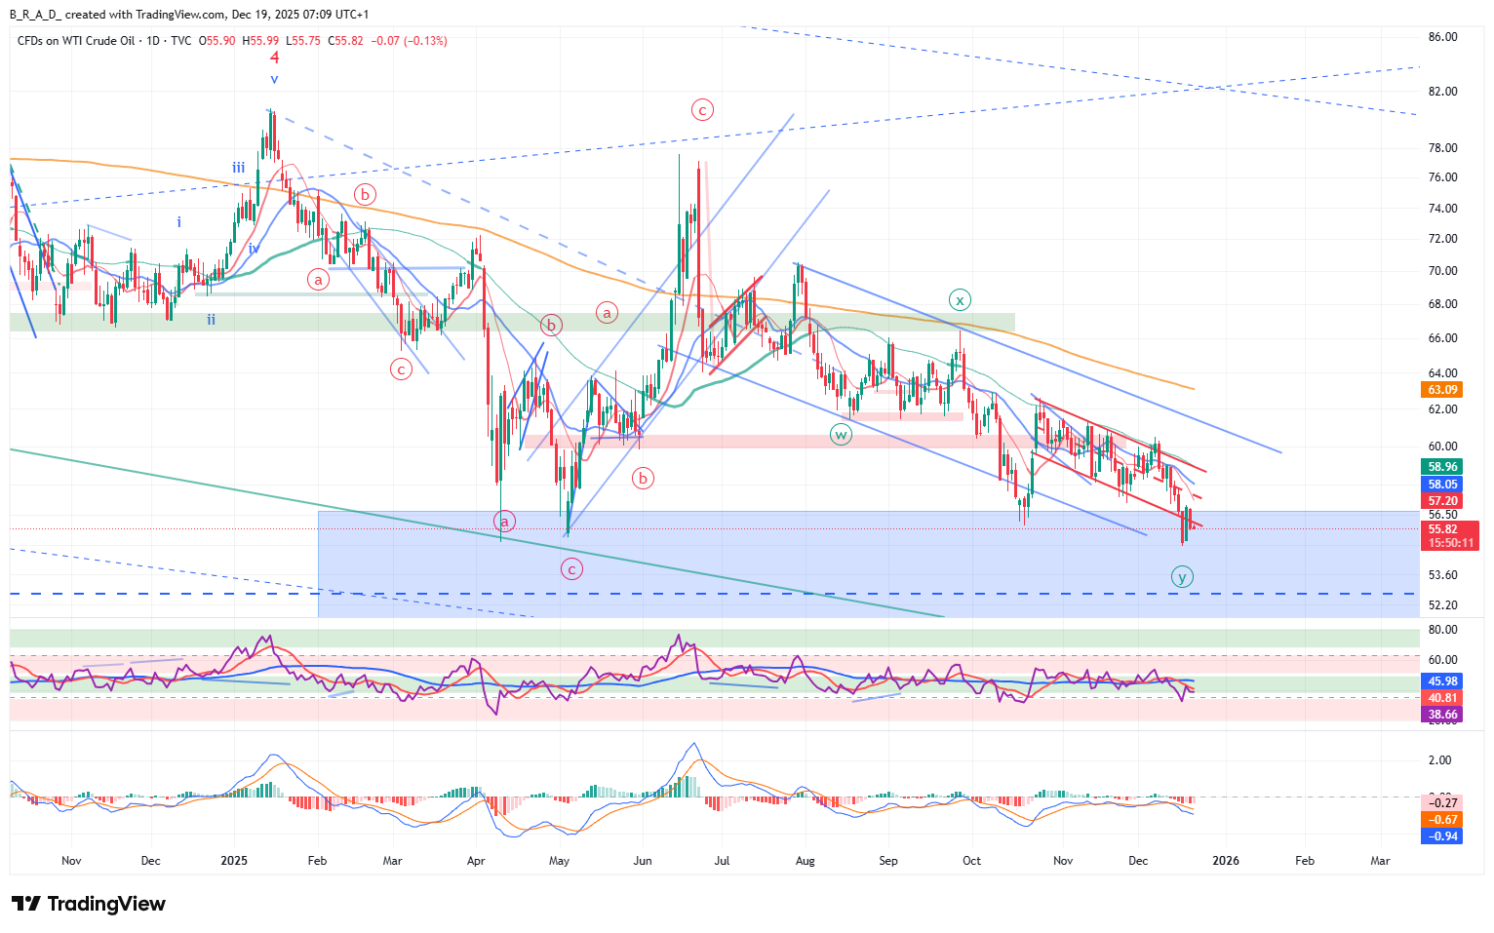Select the purple 38.66 RSI value label
Viewport: 1494px width, 933px height.
pyautogui.click(x=1442, y=715)
